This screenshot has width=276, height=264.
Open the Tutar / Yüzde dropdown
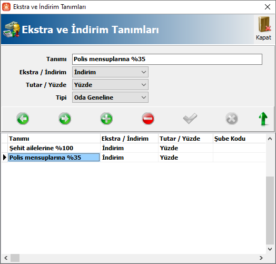[110, 85]
